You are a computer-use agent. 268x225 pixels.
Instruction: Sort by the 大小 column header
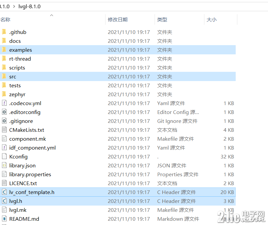pos(211,20)
